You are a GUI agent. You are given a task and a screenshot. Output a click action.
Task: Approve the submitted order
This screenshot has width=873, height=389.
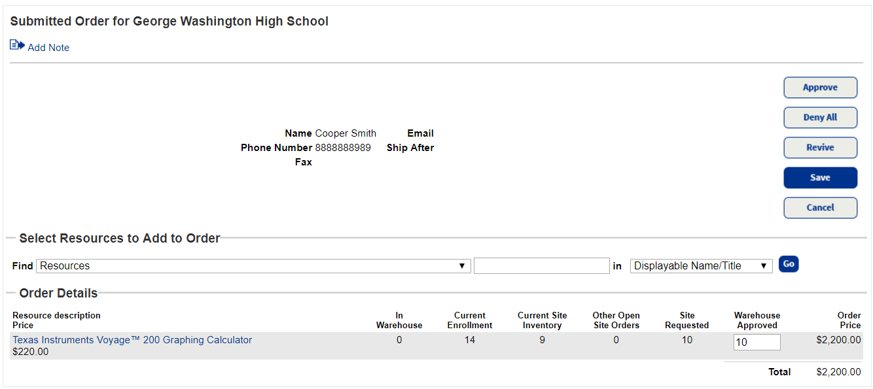tap(820, 87)
